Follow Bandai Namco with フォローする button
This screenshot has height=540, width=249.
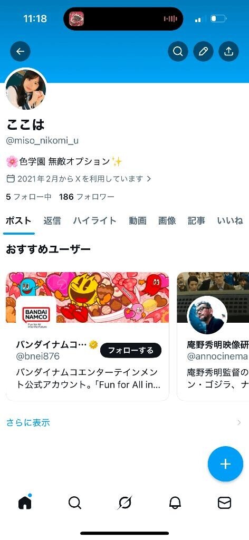[131, 350]
